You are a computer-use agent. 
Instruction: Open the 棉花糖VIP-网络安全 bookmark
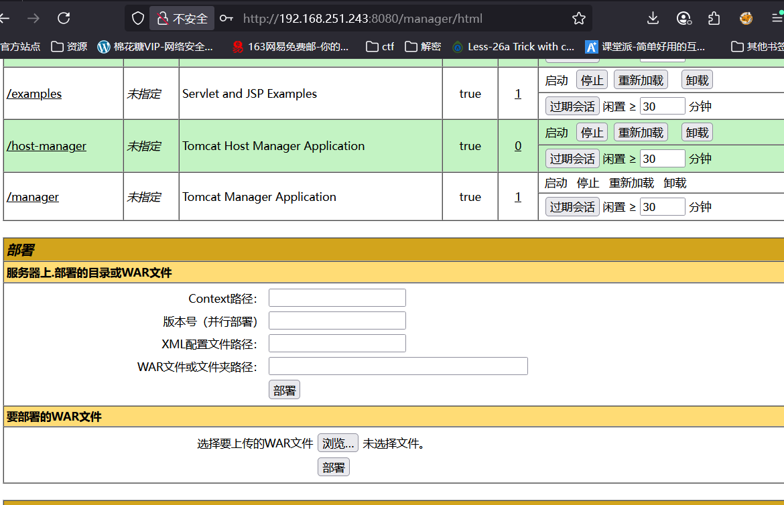click(x=155, y=46)
